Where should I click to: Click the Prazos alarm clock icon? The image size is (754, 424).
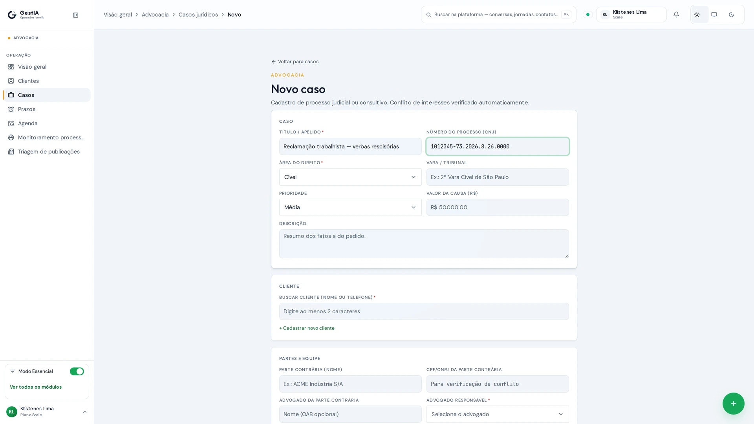coord(11,109)
